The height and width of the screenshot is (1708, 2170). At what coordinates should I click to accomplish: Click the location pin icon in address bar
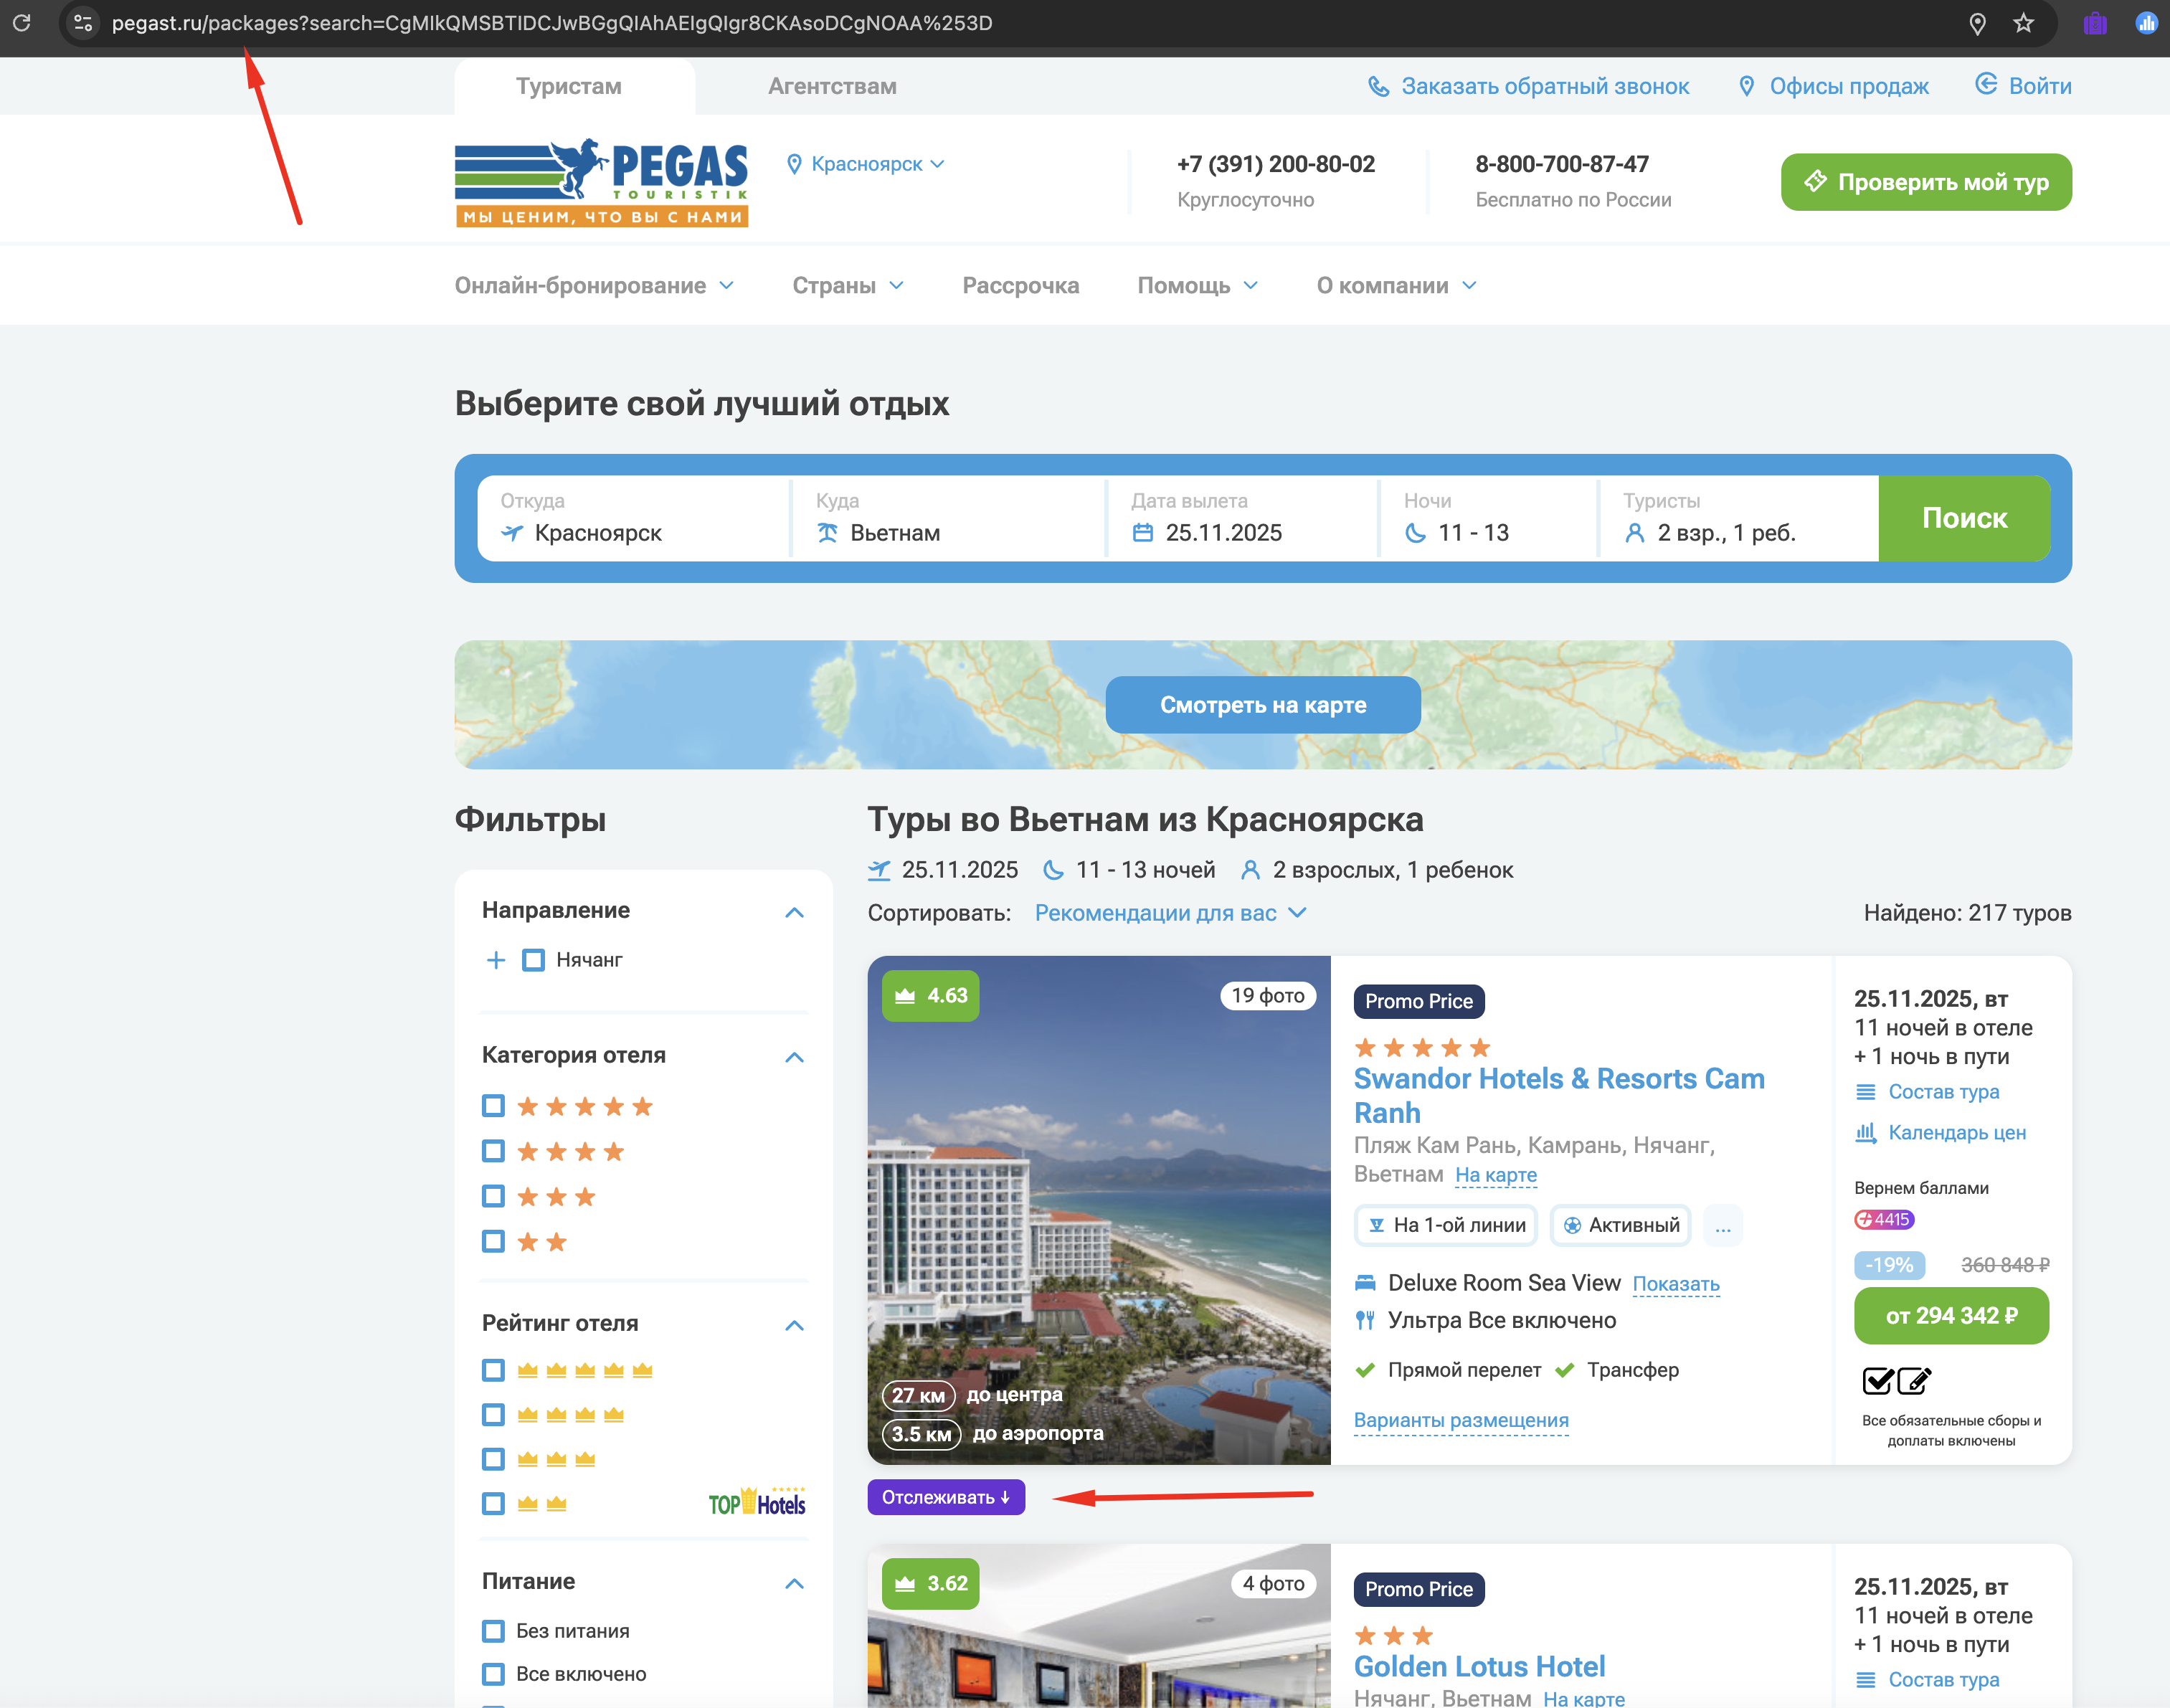pos(1977,23)
